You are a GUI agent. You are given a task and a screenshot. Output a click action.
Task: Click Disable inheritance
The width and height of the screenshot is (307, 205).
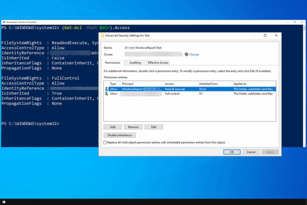click(120, 135)
